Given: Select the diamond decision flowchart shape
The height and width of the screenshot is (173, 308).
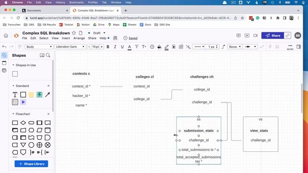Looking at the screenshot, I should [x=23, y=123].
